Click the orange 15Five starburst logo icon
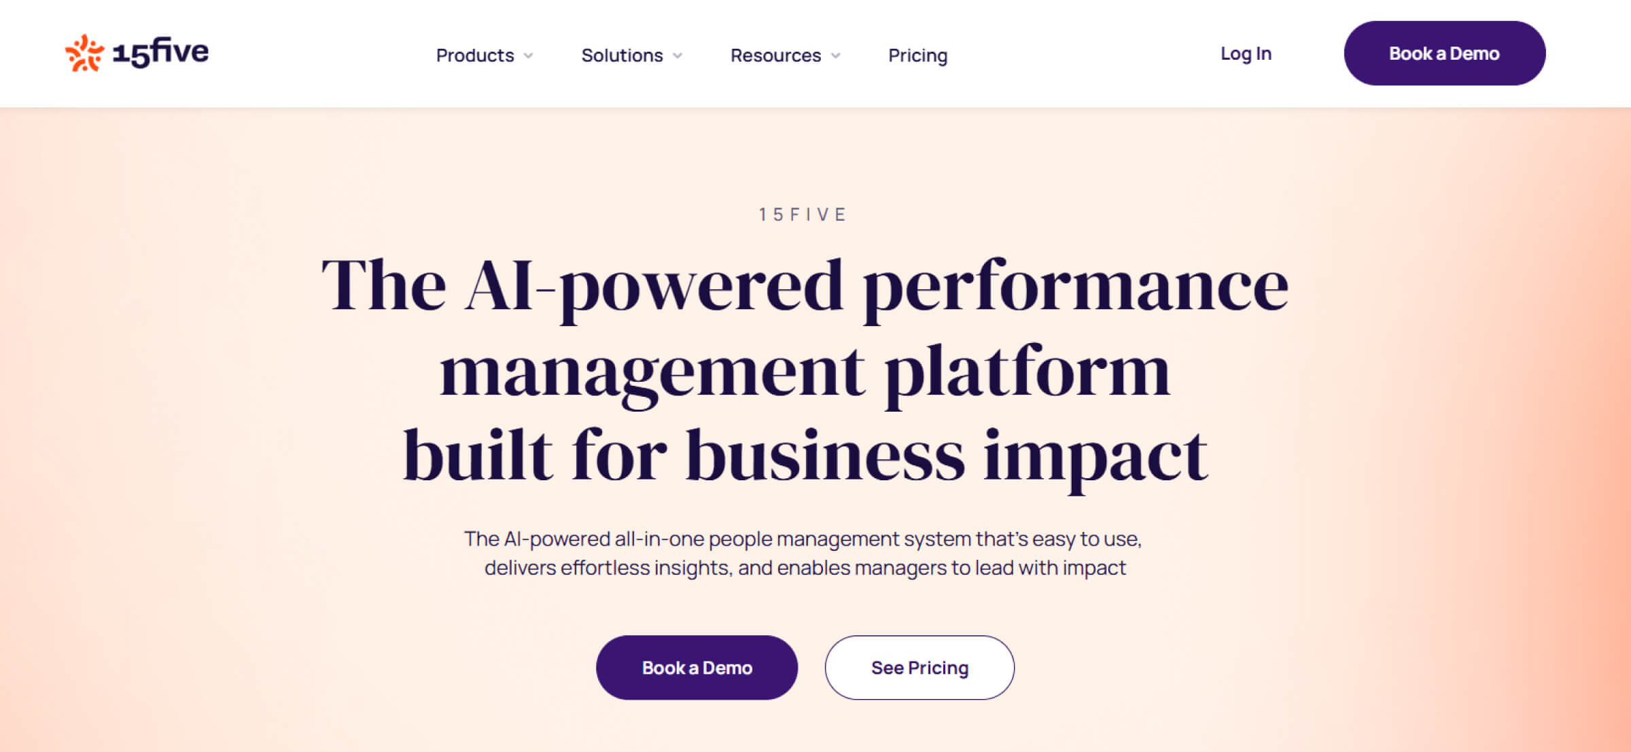The height and width of the screenshot is (752, 1631). click(84, 53)
